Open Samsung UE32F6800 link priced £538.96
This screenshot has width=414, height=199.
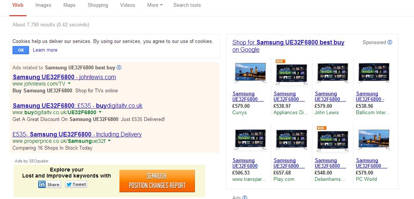tap(370, 96)
